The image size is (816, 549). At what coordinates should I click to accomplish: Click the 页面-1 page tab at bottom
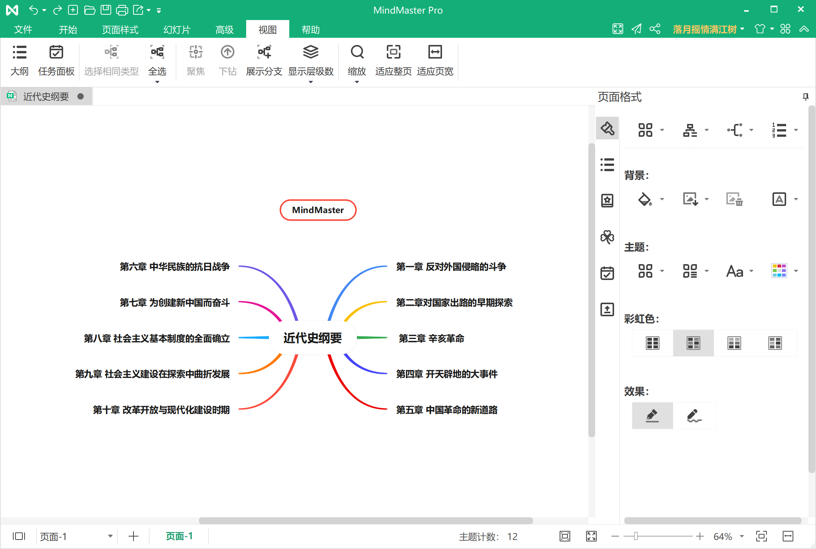coord(179,536)
